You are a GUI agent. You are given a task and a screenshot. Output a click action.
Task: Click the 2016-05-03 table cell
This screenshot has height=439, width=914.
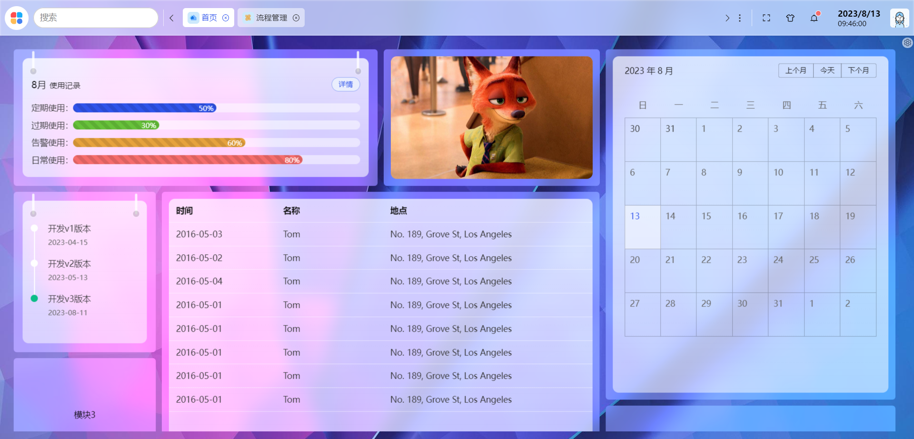click(x=199, y=234)
